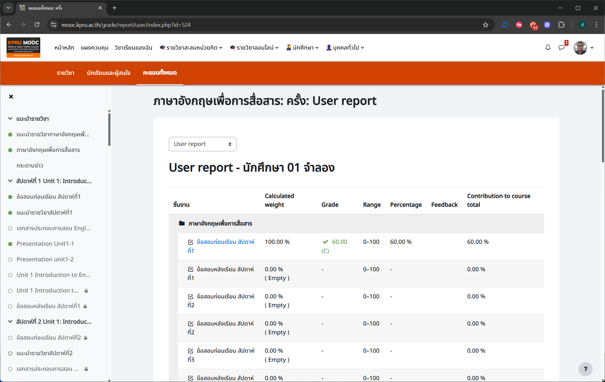The image size is (605, 382).
Task: Switch to the นักเรียนและผู้สนใจ tab
Action: coord(108,73)
